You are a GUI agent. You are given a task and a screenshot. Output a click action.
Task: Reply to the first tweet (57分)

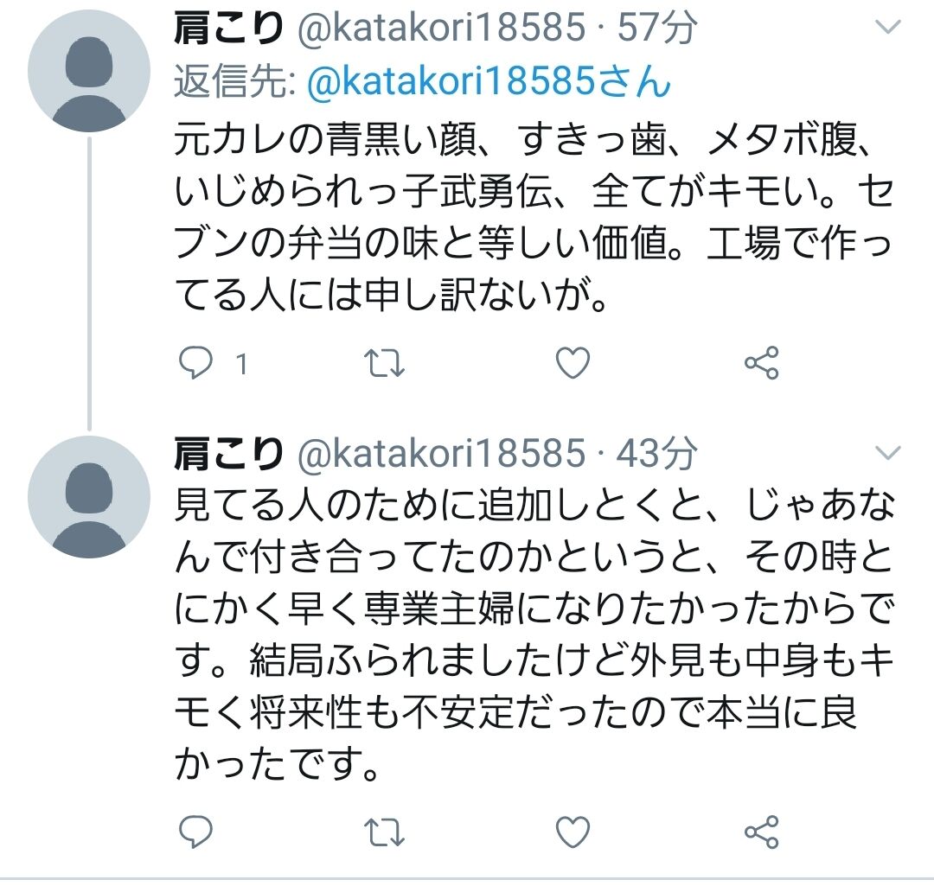click(x=195, y=365)
